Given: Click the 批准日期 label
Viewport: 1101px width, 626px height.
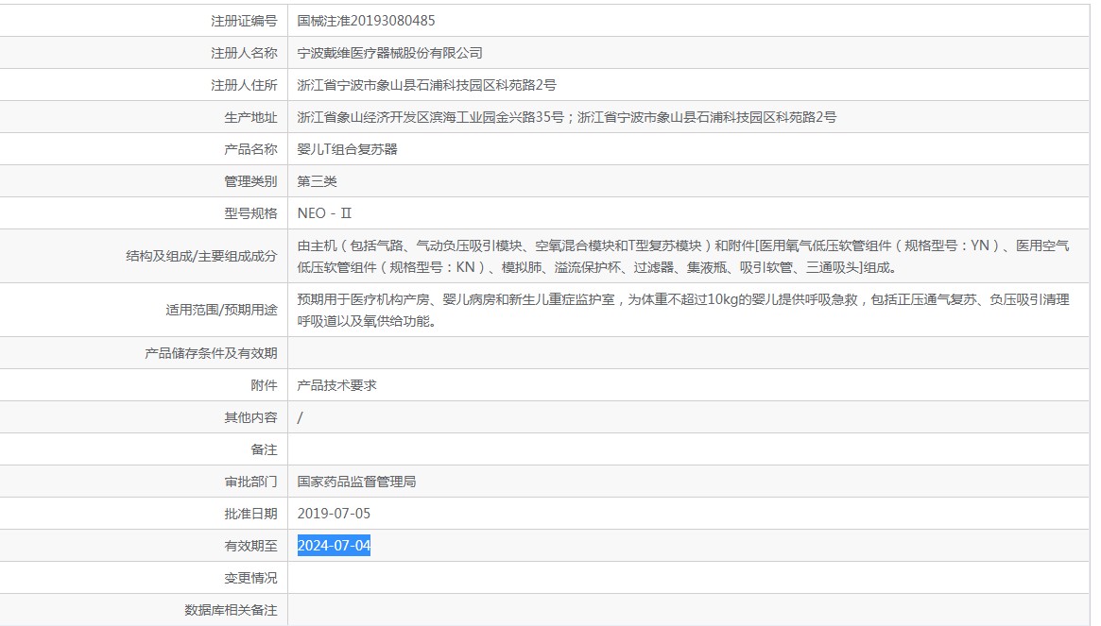Looking at the screenshot, I should 250,514.
